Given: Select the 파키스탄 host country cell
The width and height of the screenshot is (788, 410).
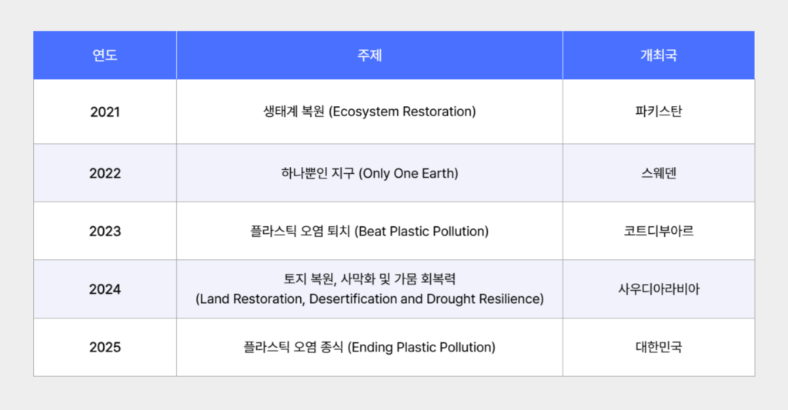Looking at the screenshot, I should pos(659,112).
